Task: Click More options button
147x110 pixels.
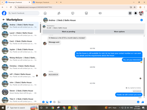Action: [119, 32]
